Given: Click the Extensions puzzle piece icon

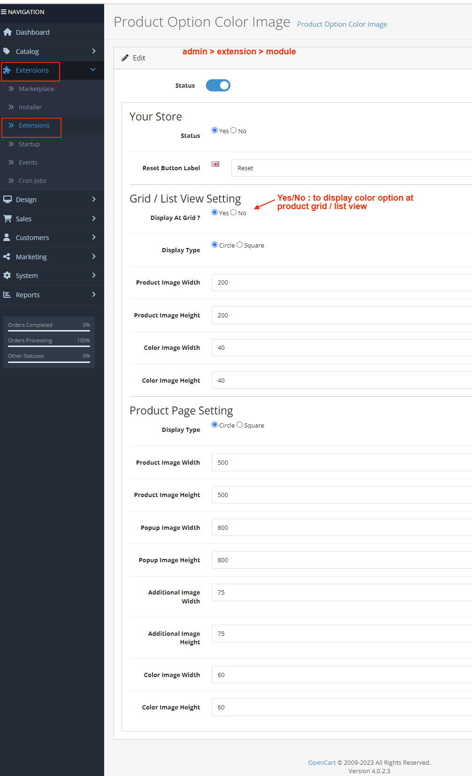Looking at the screenshot, I should [x=7, y=70].
